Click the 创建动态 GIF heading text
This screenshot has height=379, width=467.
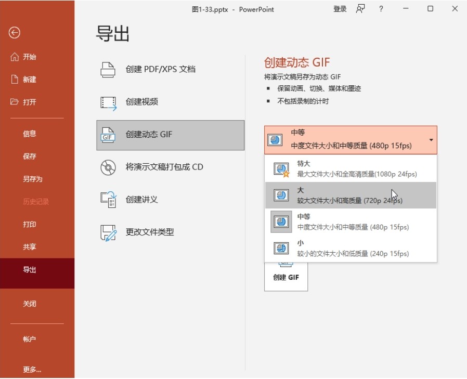tap(297, 62)
